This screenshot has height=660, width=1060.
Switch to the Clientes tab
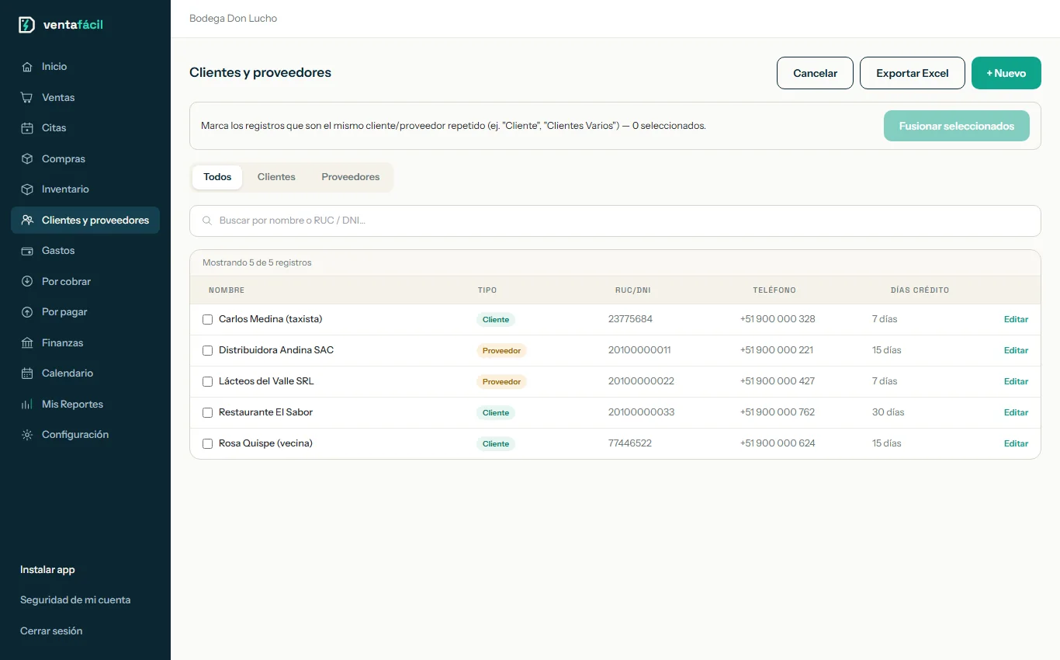tap(276, 177)
